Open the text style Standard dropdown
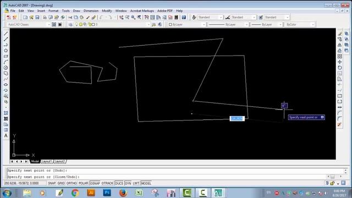 (210, 17)
